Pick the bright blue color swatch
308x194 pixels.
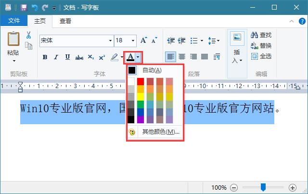click(141, 112)
